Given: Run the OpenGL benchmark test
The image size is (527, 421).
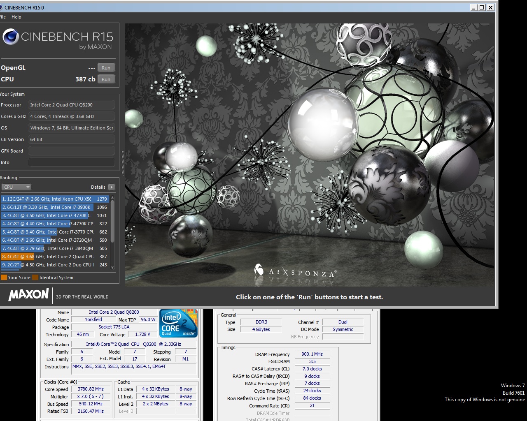Looking at the screenshot, I should [106, 68].
